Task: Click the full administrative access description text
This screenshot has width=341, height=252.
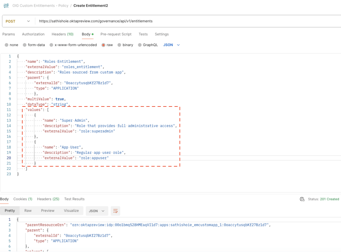Action: click(x=125, y=126)
